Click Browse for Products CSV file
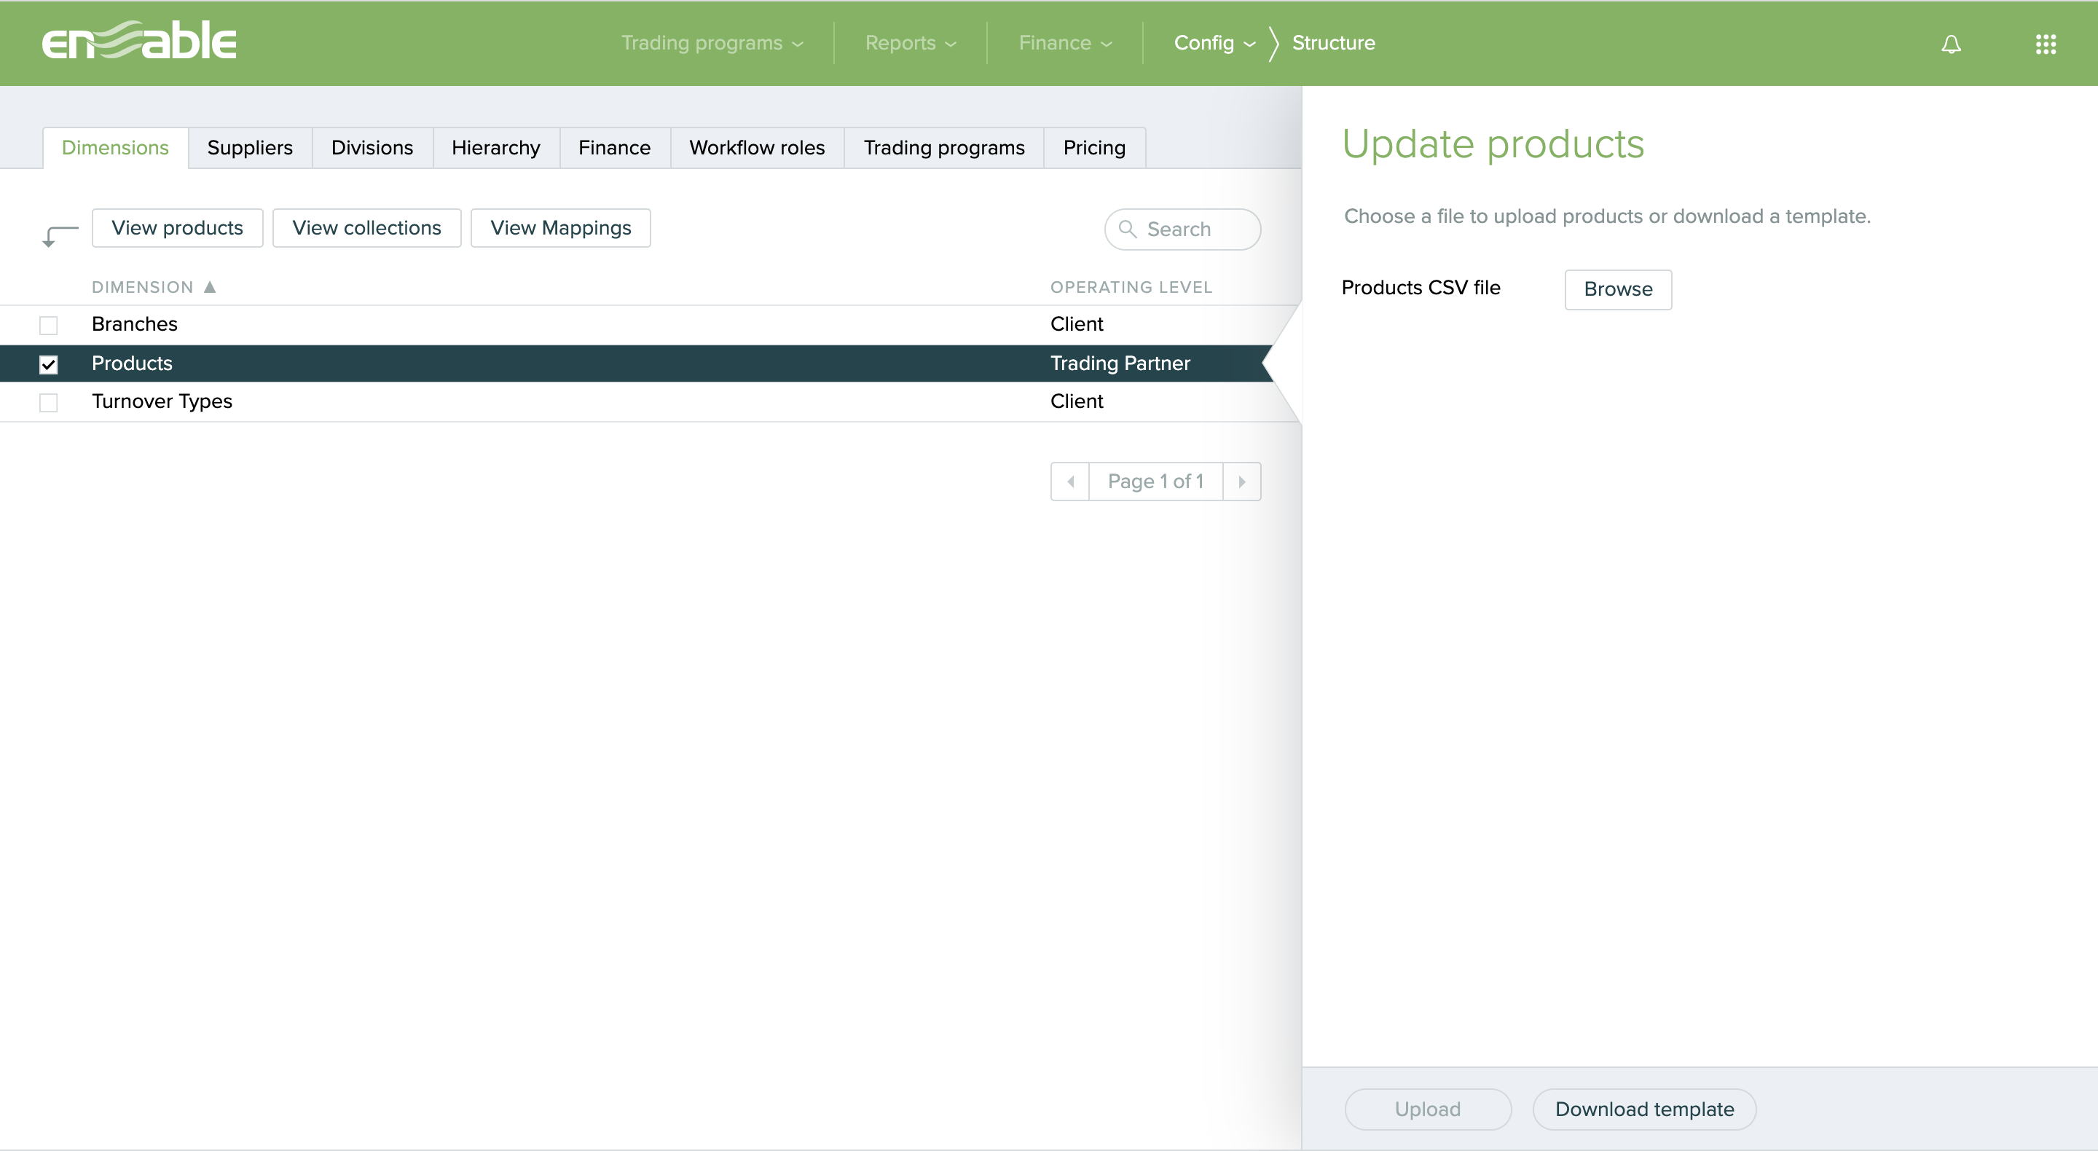This screenshot has width=2098, height=1151. tap(1616, 289)
